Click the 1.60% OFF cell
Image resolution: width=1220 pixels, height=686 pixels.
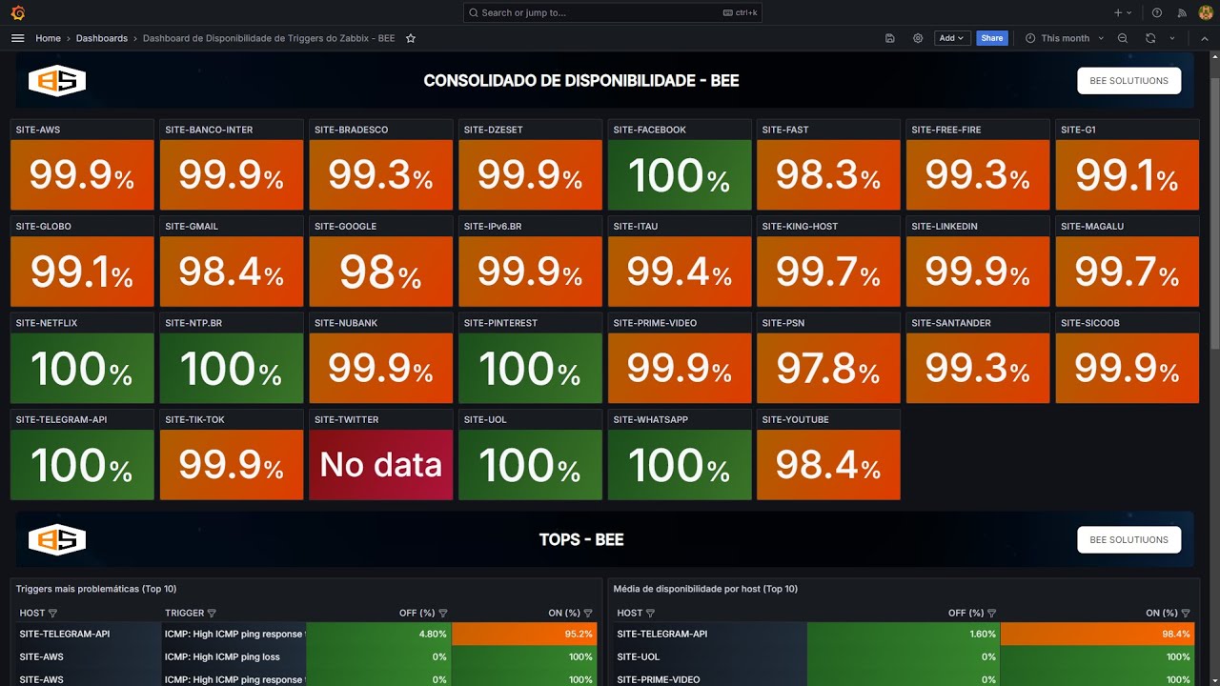tap(904, 634)
